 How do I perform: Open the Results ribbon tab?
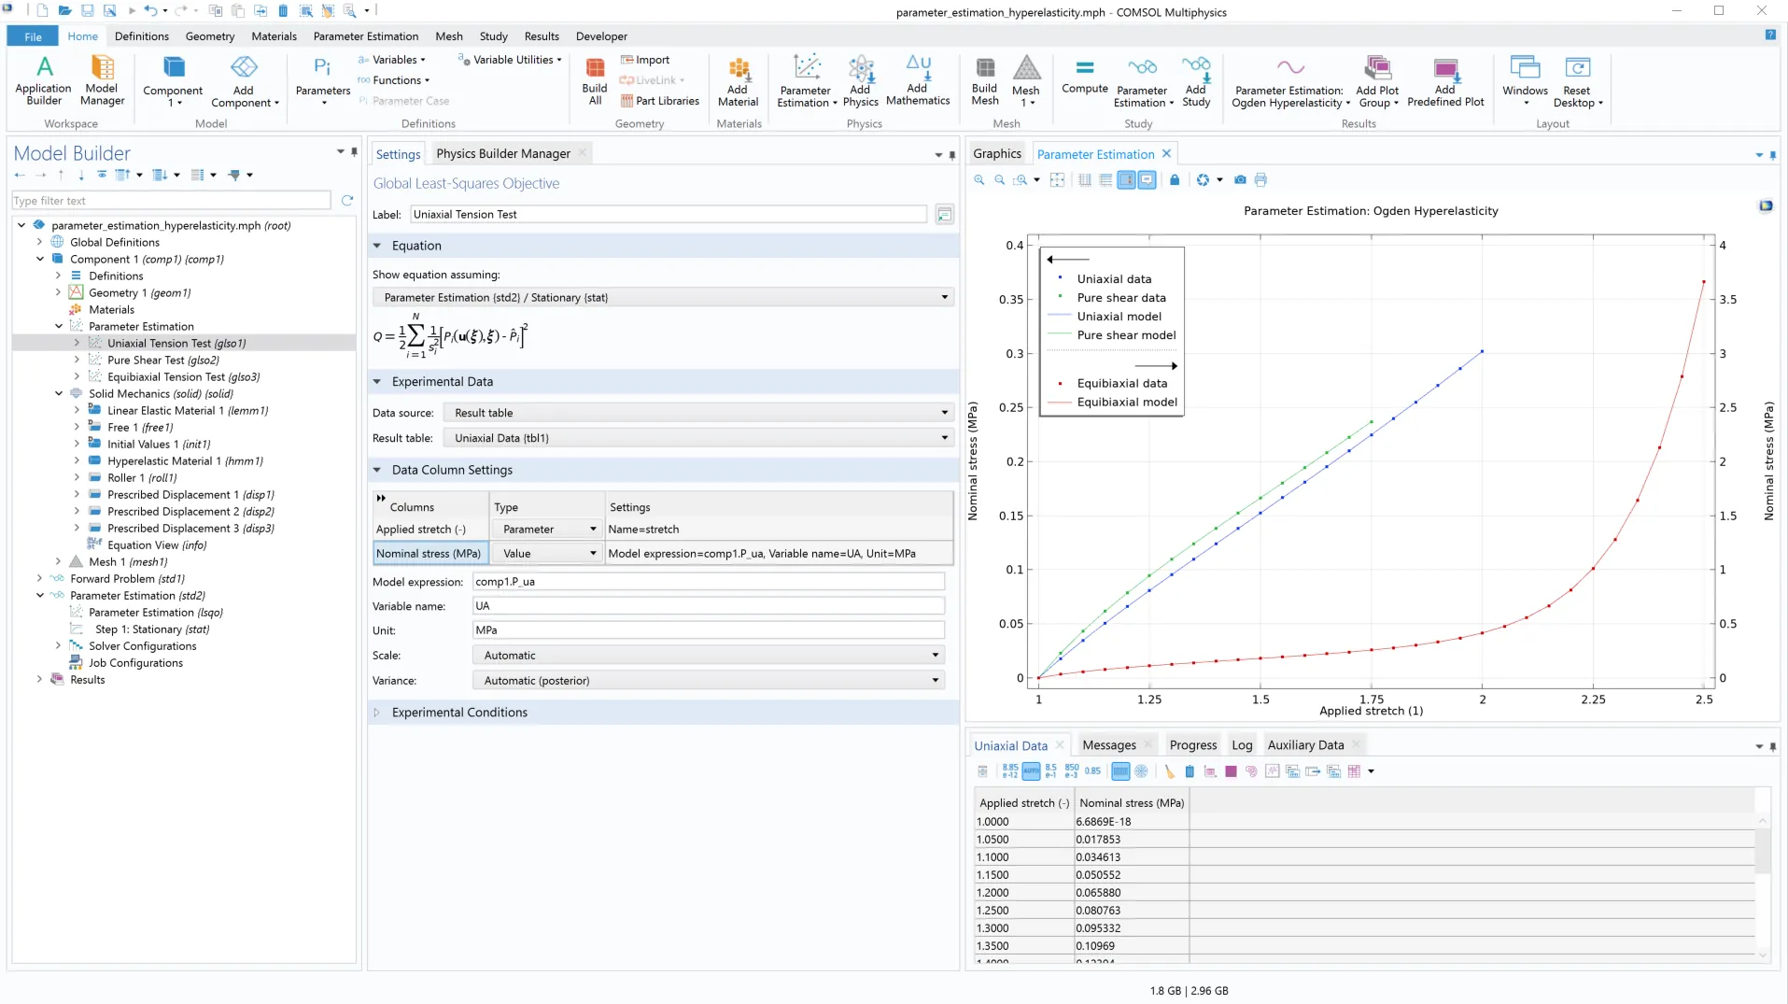tap(541, 36)
